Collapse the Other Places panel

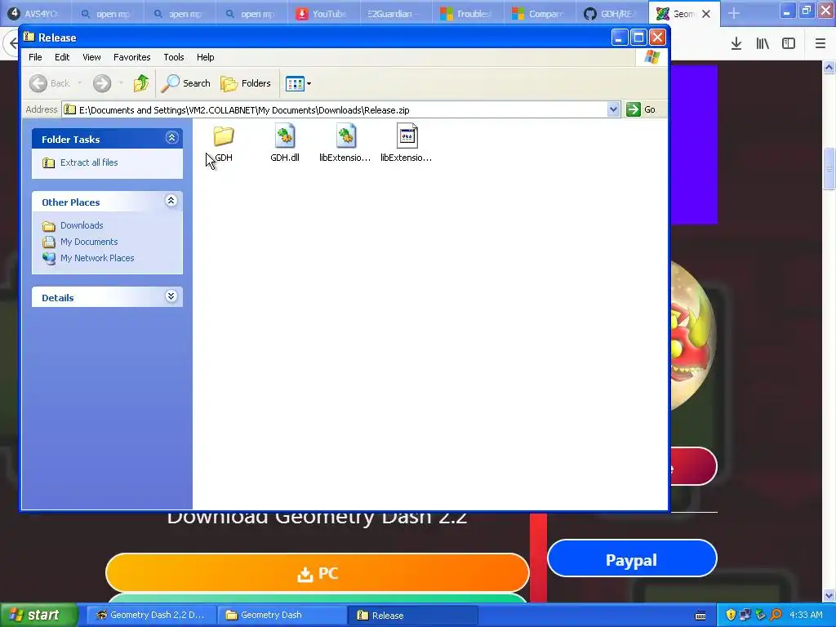(x=171, y=201)
